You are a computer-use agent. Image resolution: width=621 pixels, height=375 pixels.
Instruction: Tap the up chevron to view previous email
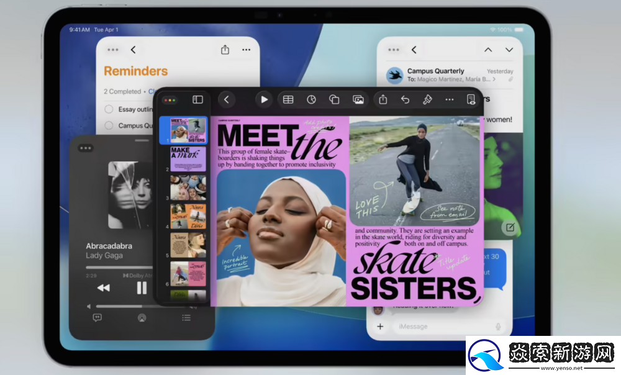487,50
